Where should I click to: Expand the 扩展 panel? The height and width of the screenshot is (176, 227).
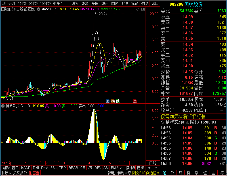tap(6, 173)
